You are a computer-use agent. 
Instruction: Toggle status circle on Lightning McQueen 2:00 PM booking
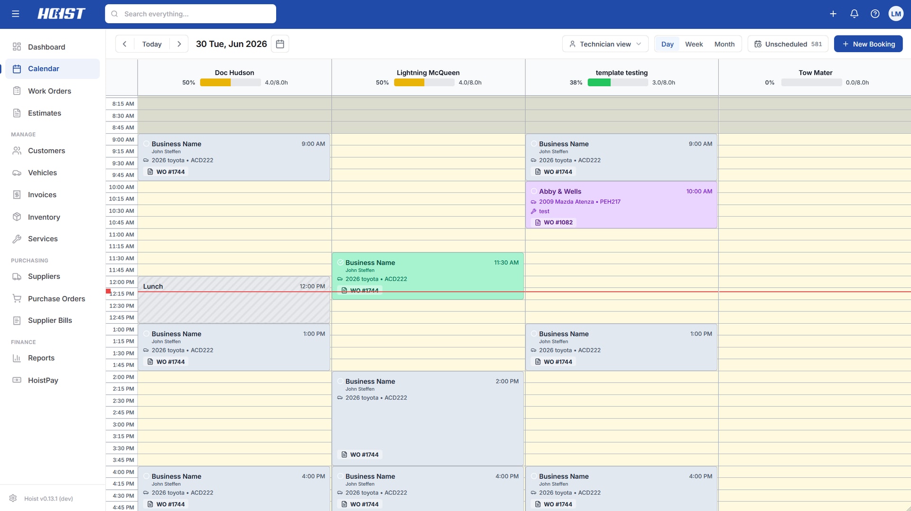340,381
